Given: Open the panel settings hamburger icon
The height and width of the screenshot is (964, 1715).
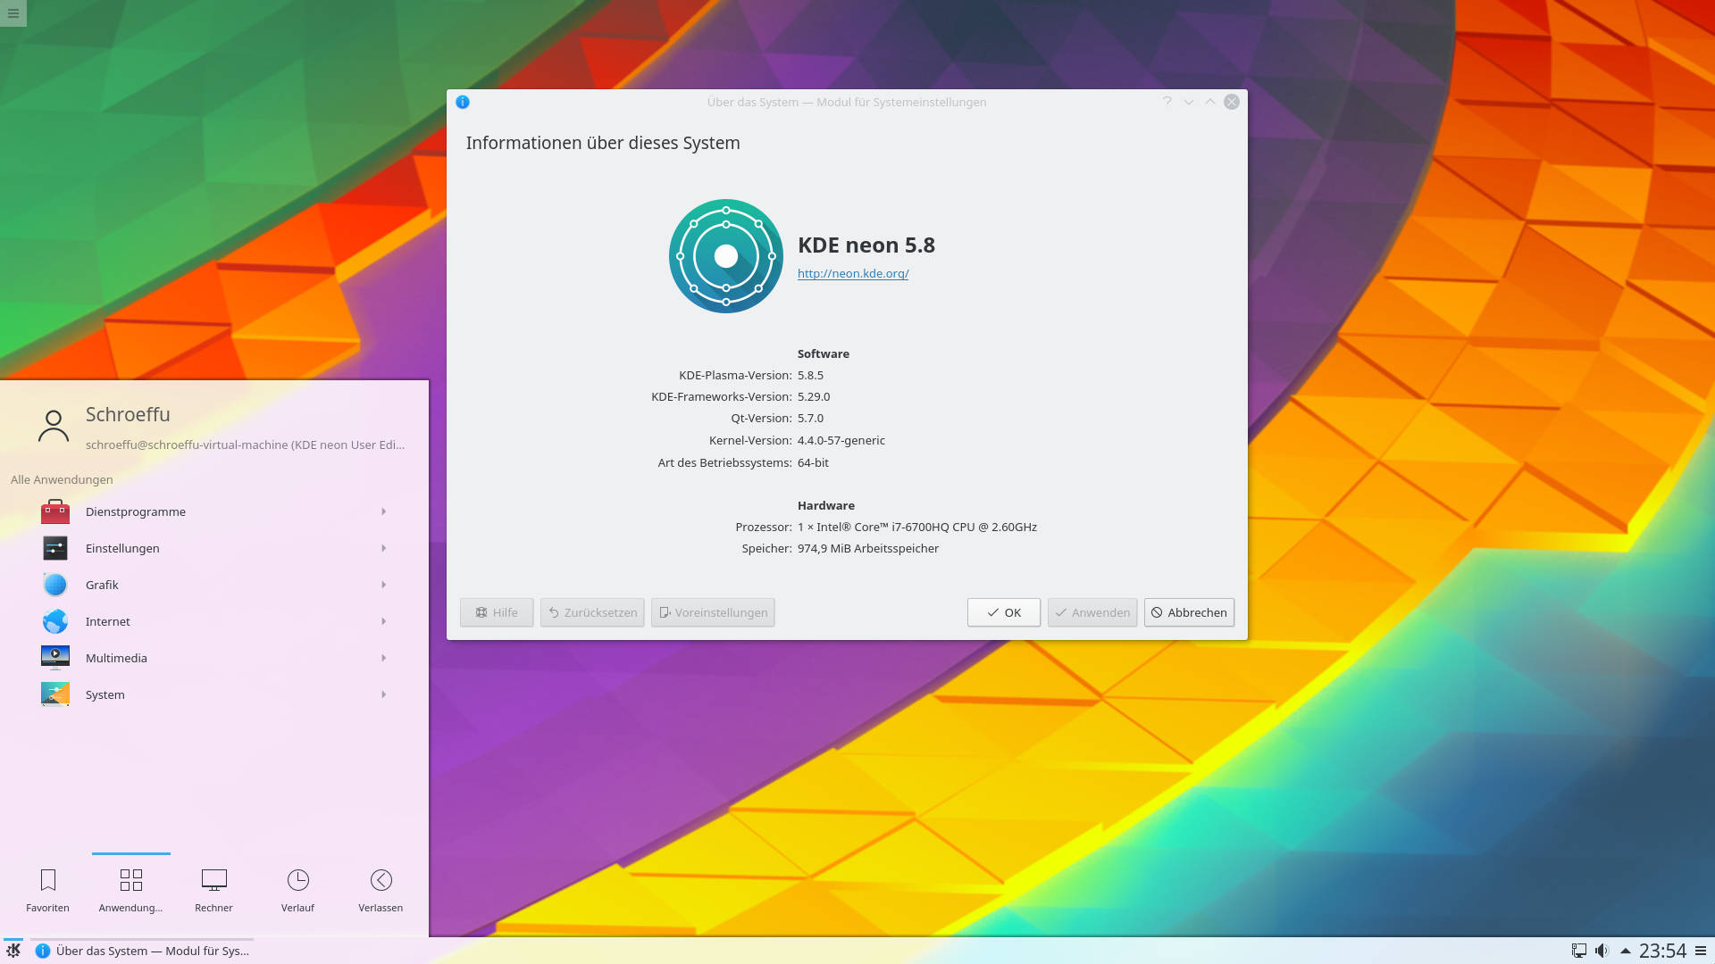Looking at the screenshot, I should pos(1701,951).
